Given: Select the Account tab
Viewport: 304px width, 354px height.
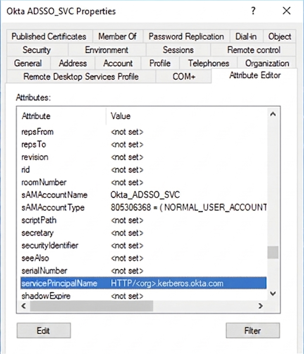Looking at the screenshot, I should click(x=118, y=63).
